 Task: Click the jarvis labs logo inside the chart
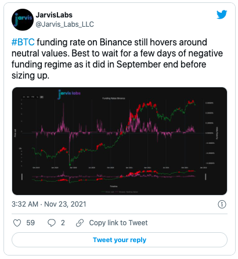[69, 94]
